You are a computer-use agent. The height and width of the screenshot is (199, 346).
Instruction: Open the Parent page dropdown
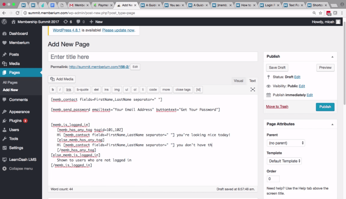pyautogui.click(x=286, y=143)
